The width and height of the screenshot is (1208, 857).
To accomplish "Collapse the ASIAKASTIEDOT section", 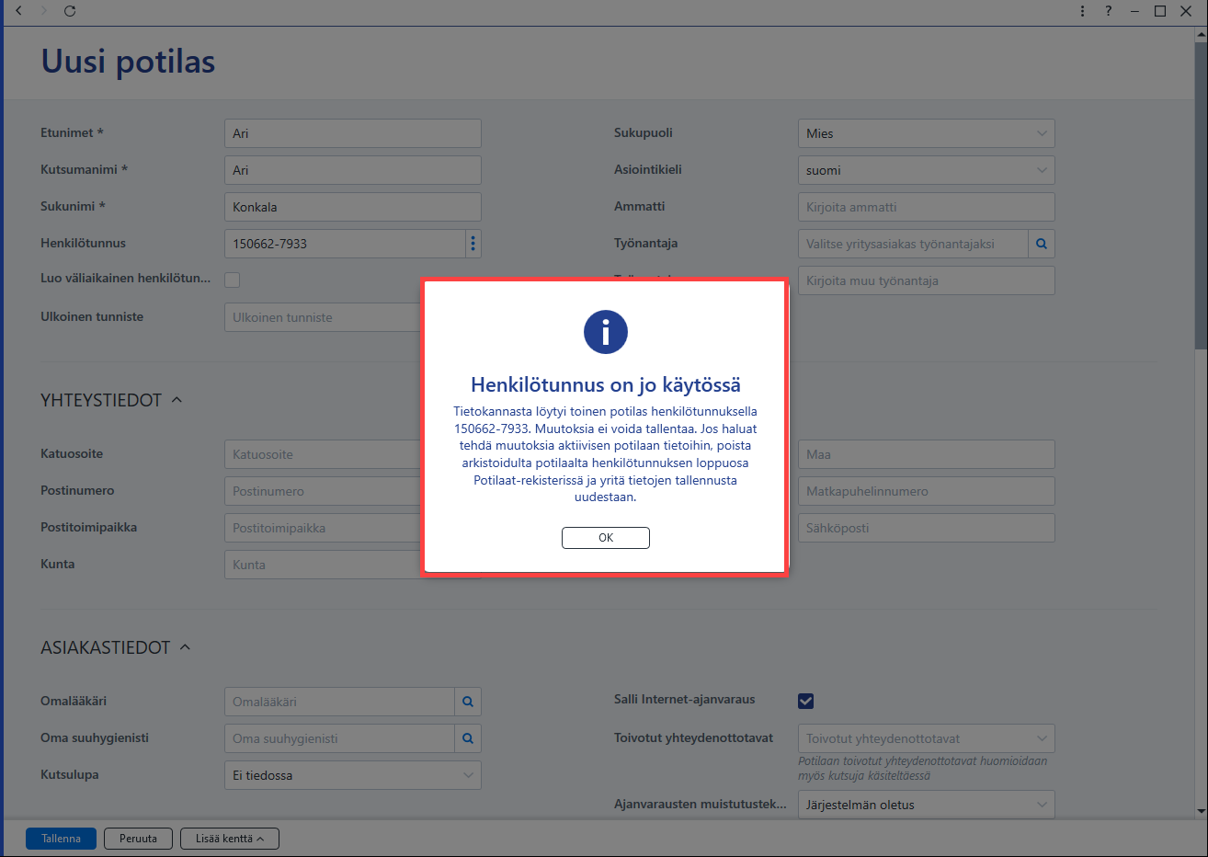I will click(x=185, y=647).
